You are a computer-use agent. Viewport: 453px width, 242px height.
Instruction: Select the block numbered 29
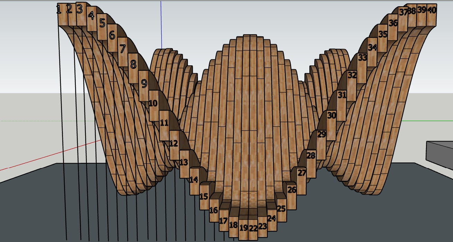pyautogui.click(x=321, y=145)
